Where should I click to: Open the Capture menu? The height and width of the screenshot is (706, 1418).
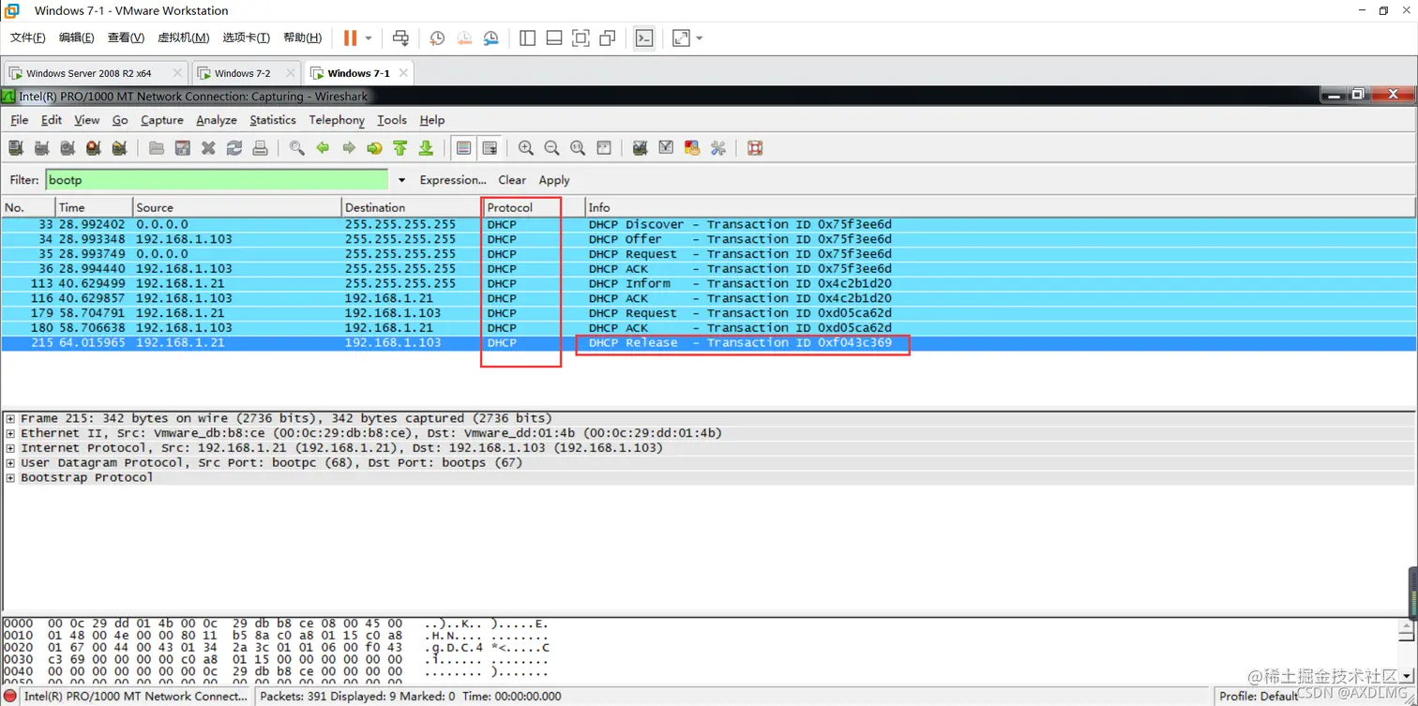point(162,120)
